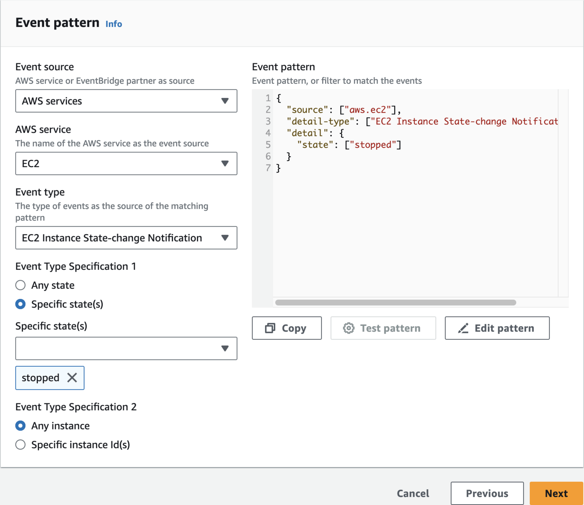Open the Event source dropdown showing AWS services
Viewport: 584px width, 505px height.
click(126, 101)
